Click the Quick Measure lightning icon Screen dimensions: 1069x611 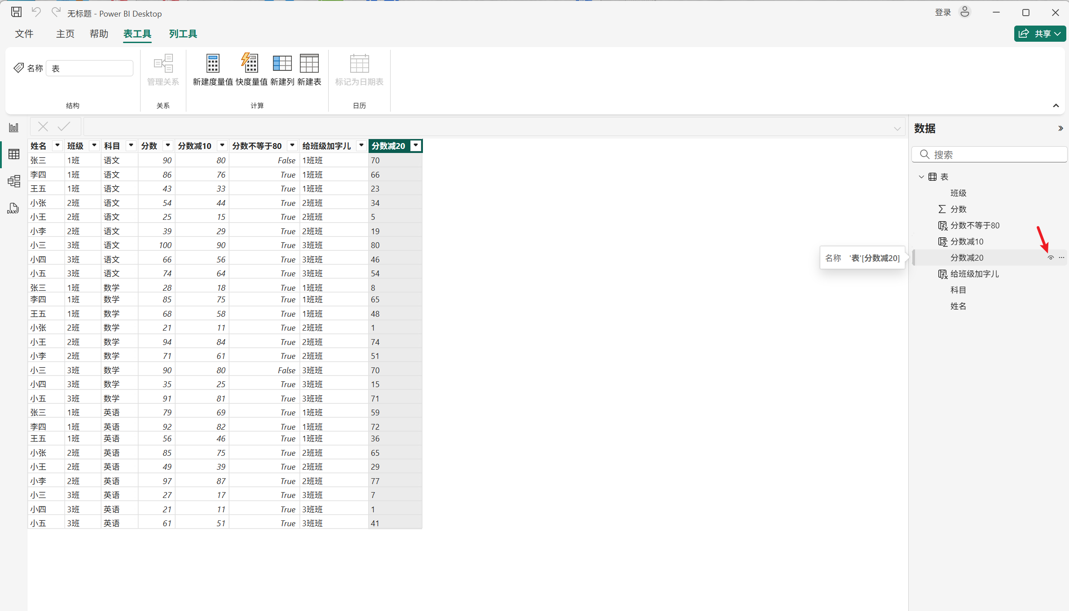(251, 64)
